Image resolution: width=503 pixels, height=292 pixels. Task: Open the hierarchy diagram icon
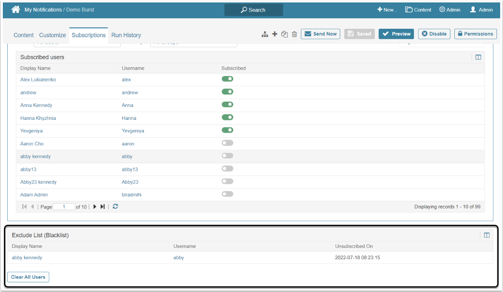(x=265, y=34)
